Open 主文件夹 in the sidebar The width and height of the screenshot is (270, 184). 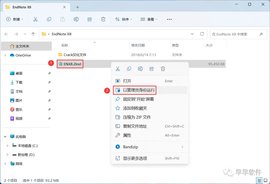(26, 46)
